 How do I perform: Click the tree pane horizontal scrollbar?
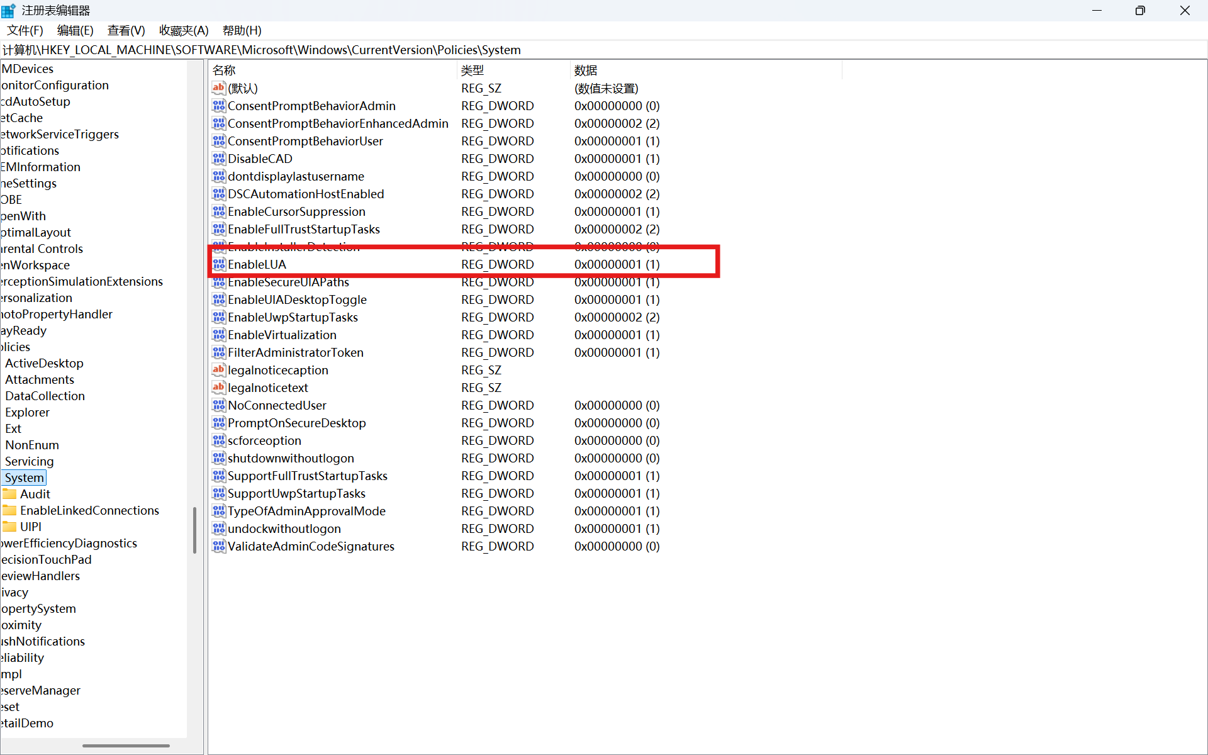point(126,746)
